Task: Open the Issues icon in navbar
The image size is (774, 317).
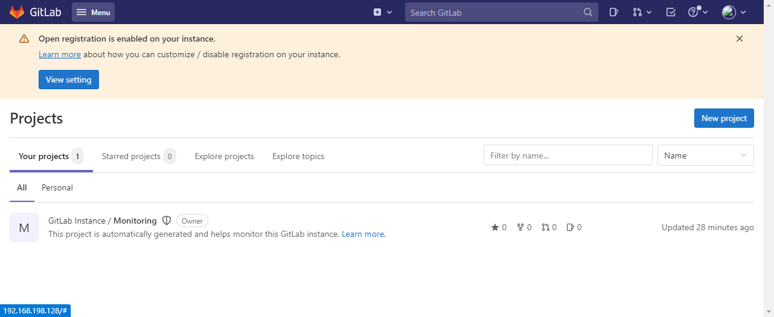Action: click(613, 12)
